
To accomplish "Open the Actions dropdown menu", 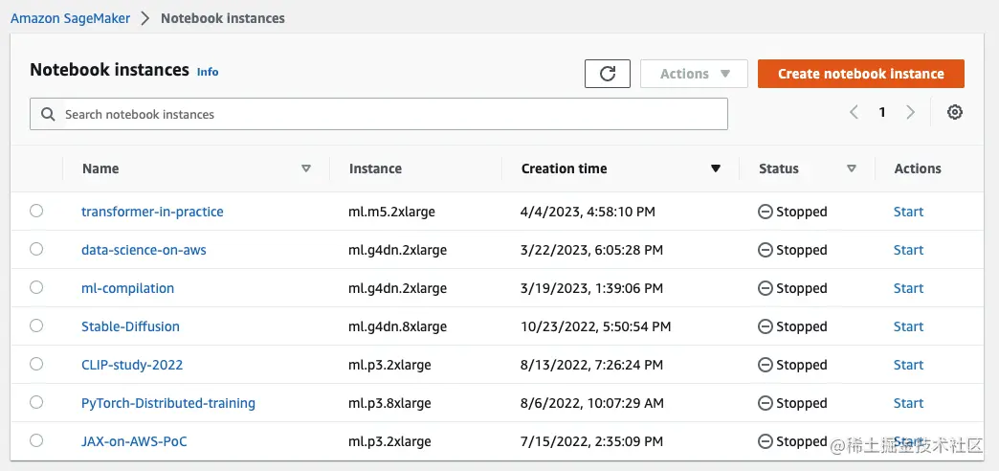I will click(694, 74).
